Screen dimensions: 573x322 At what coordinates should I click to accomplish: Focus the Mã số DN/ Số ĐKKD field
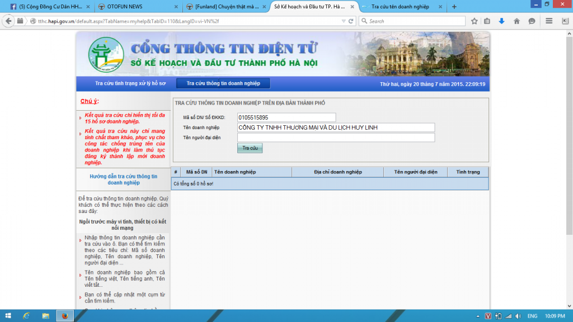(x=286, y=117)
